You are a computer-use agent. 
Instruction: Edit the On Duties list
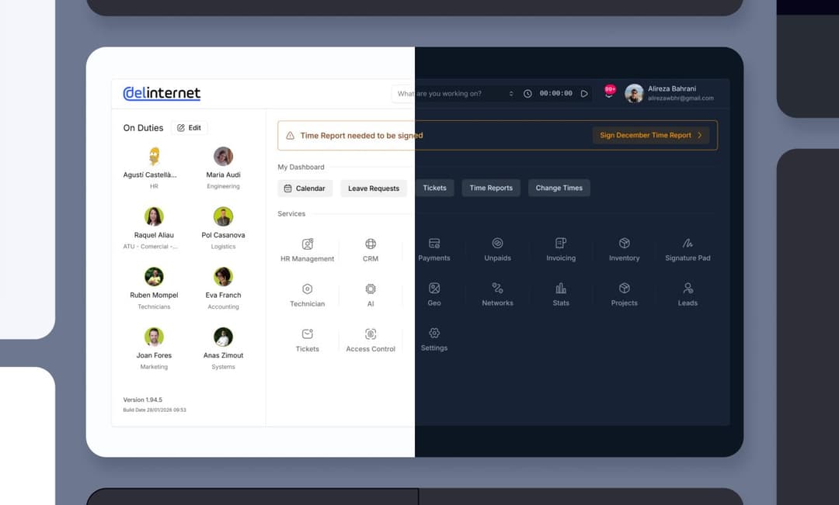(x=189, y=127)
